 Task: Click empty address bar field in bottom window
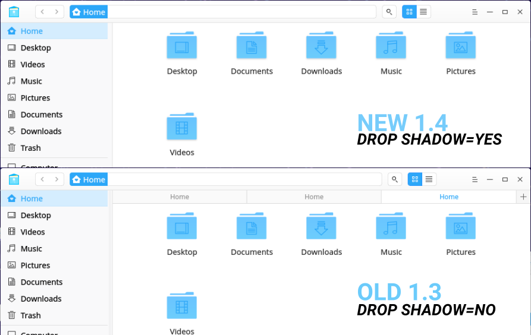[x=244, y=179]
